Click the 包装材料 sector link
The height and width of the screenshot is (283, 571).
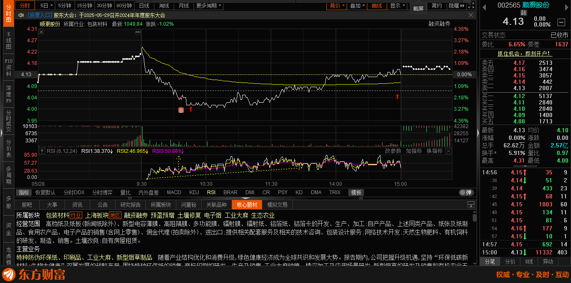[57, 215]
